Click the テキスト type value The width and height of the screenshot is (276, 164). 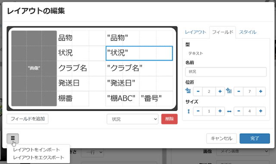tap(196, 53)
